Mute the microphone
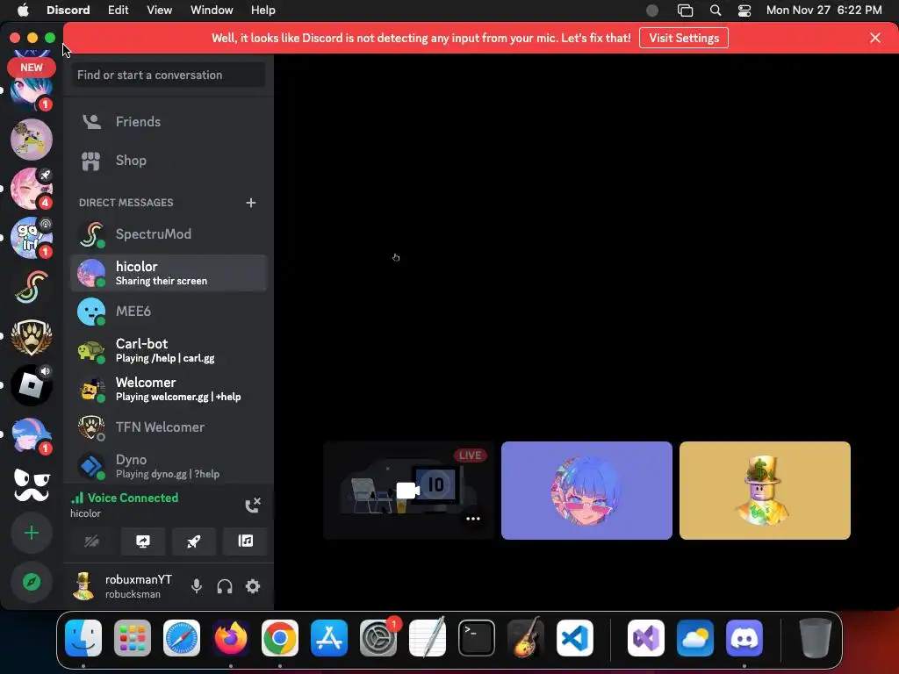This screenshot has width=899, height=674. (196, 586)
